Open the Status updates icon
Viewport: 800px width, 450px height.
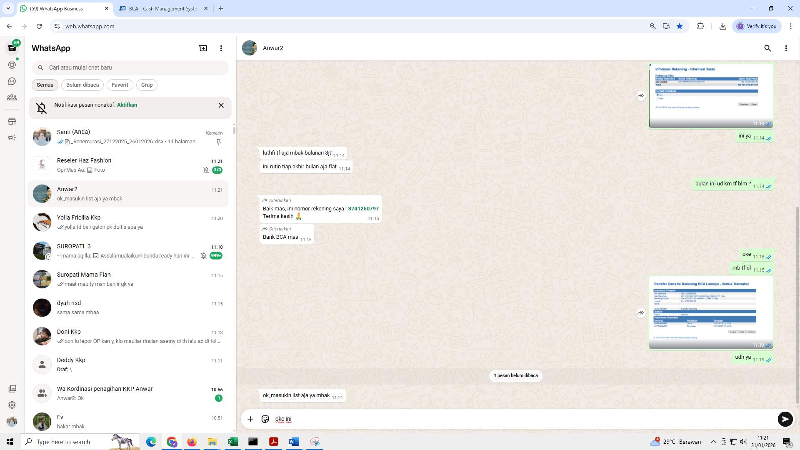click(x=12, y=65)
